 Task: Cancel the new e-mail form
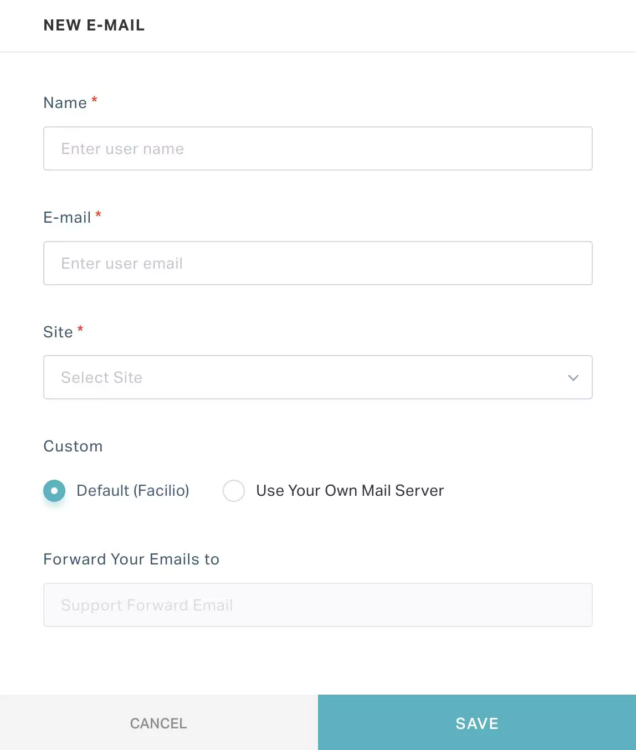[159, 723]
